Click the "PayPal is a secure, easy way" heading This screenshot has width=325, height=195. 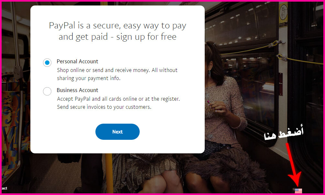tap(117, 26)
